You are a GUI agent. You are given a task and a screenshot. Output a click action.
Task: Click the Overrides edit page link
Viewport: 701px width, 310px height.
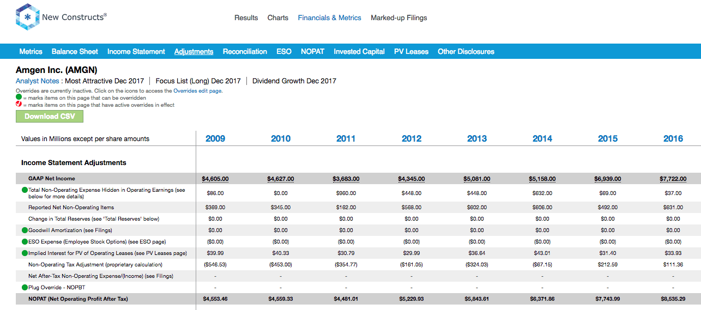[198, 91]
